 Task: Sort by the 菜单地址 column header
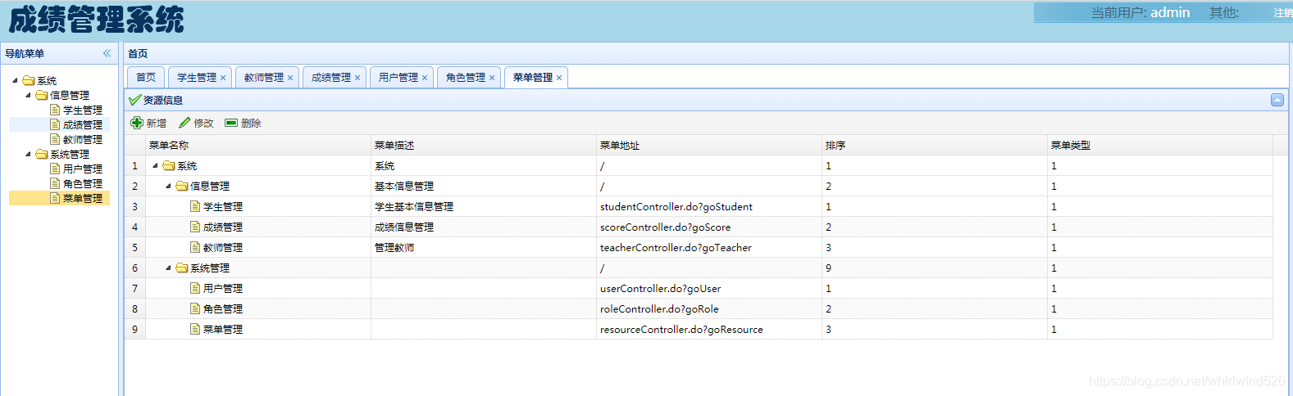point(619,145)
